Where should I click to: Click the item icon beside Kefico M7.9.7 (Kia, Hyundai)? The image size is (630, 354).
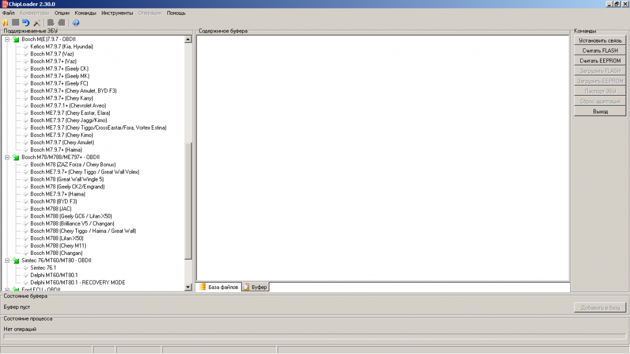coord(25,47)
